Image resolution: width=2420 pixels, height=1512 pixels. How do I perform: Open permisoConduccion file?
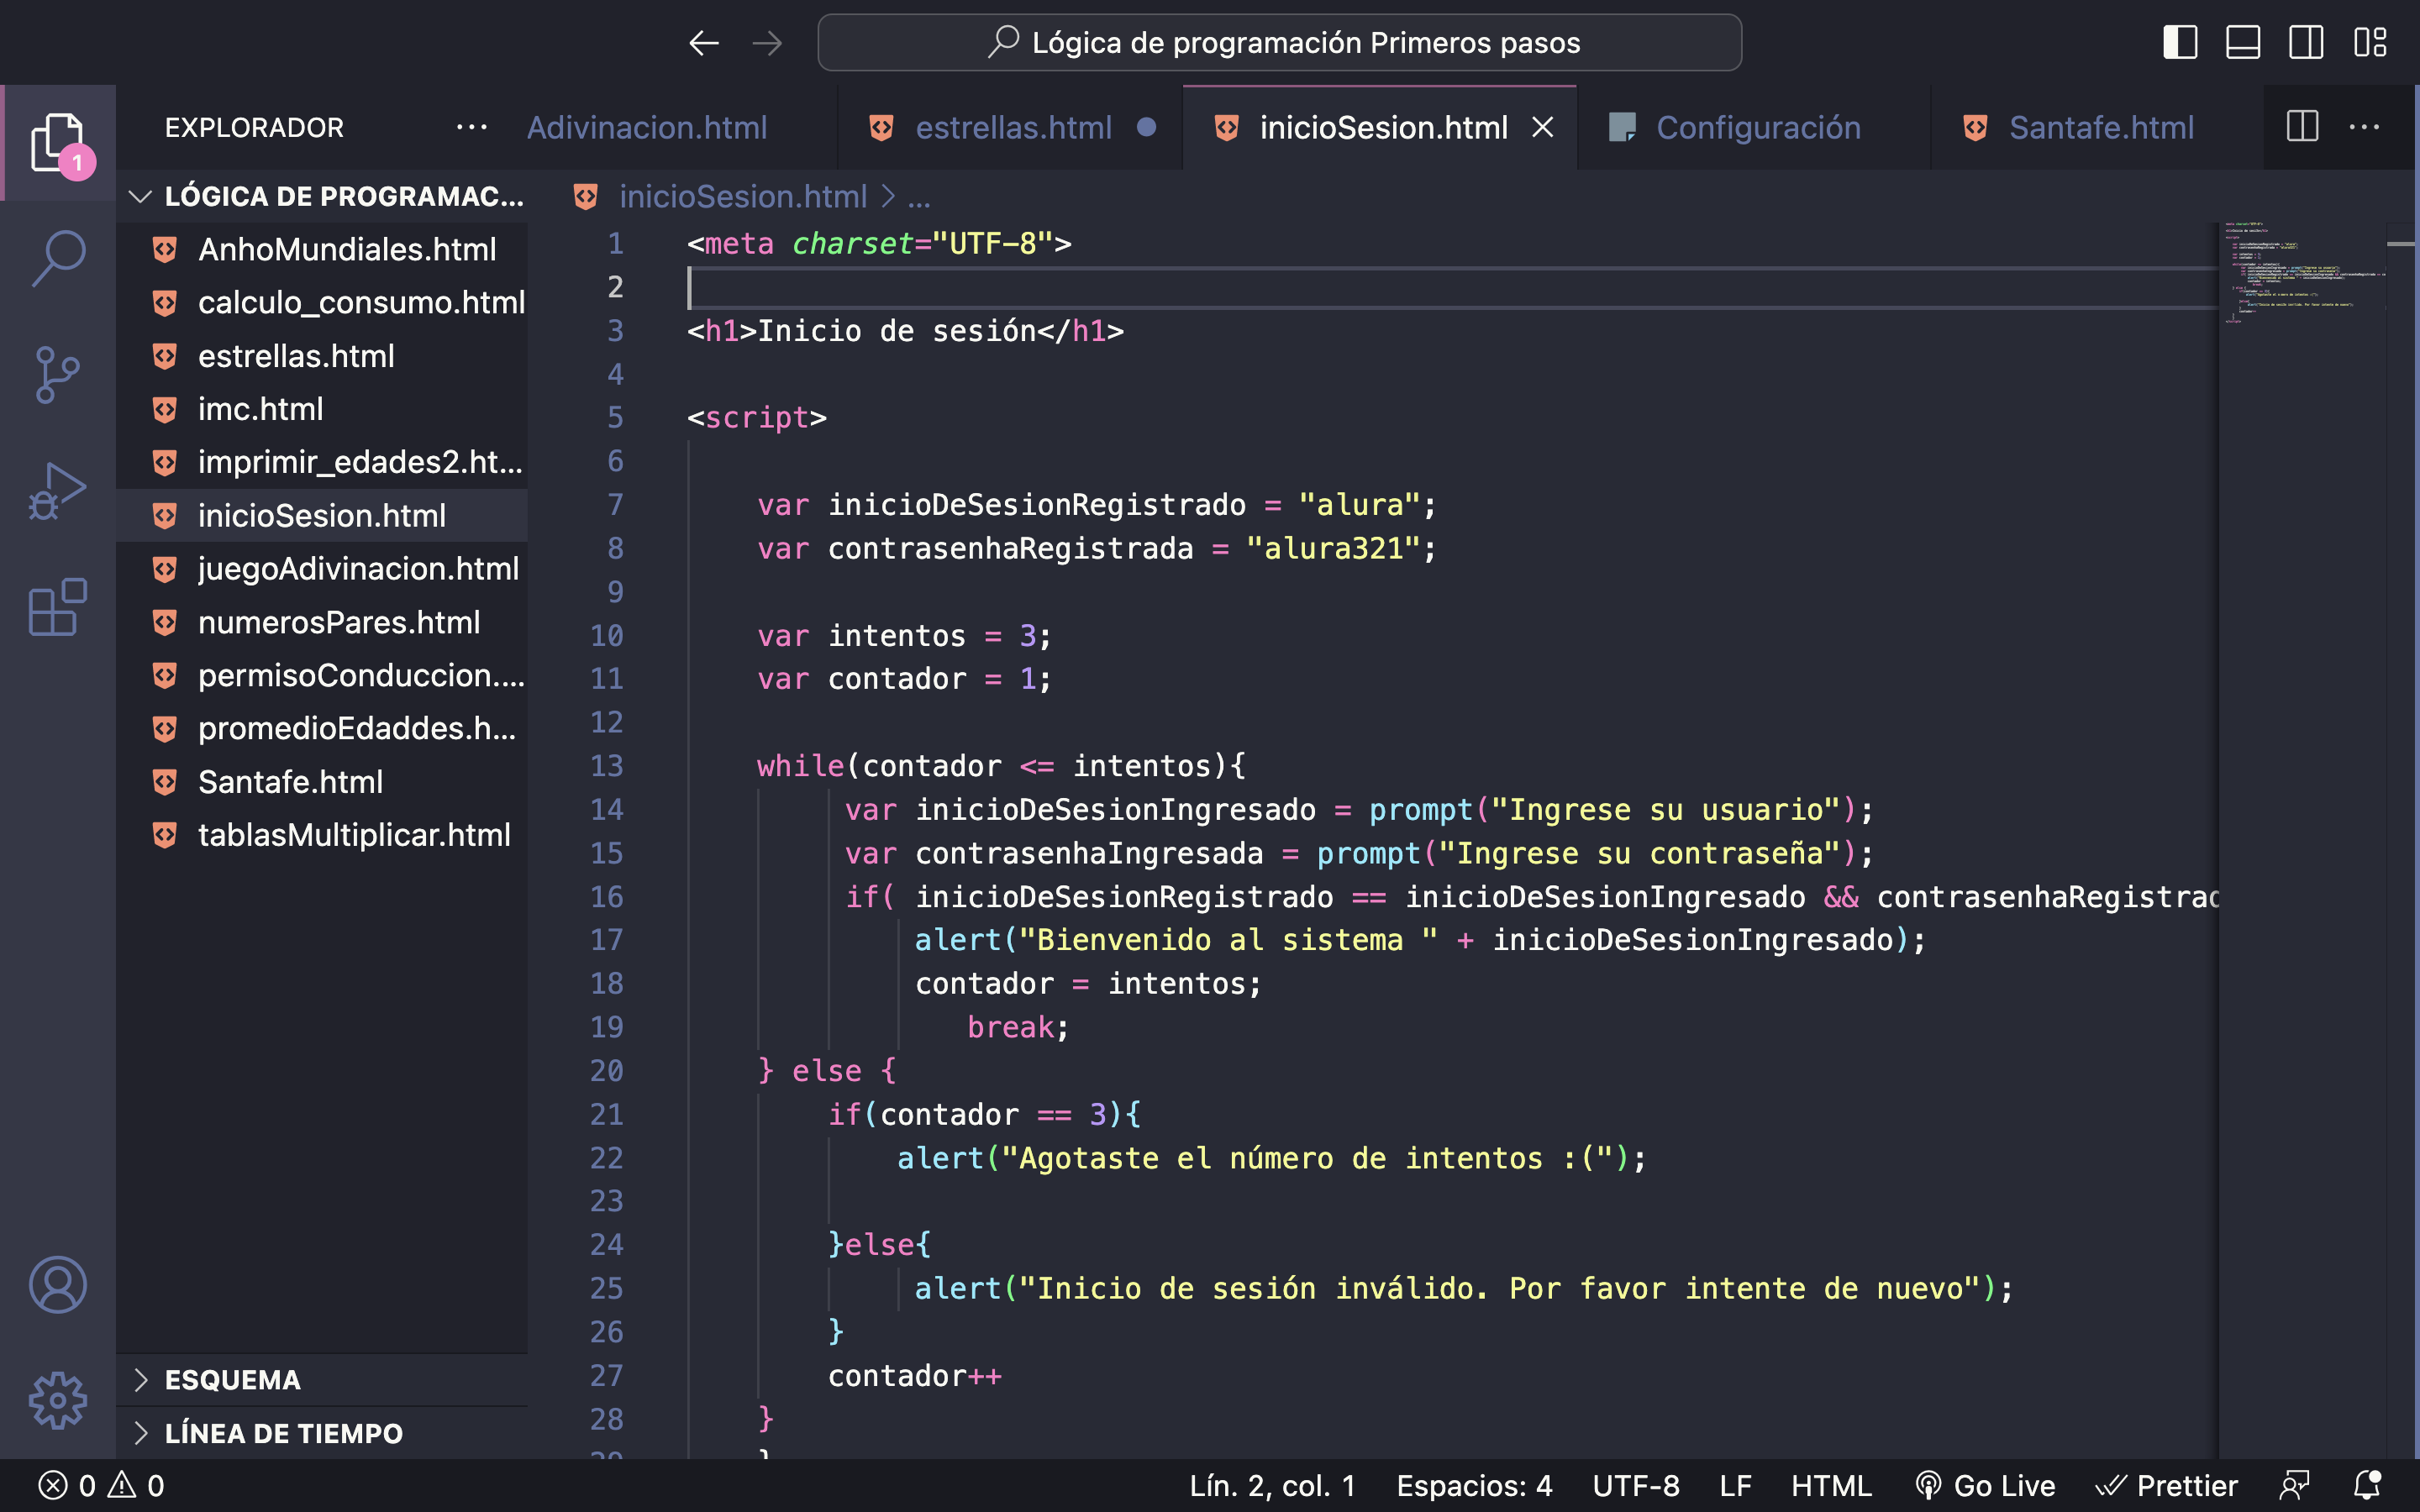point(323,675)
